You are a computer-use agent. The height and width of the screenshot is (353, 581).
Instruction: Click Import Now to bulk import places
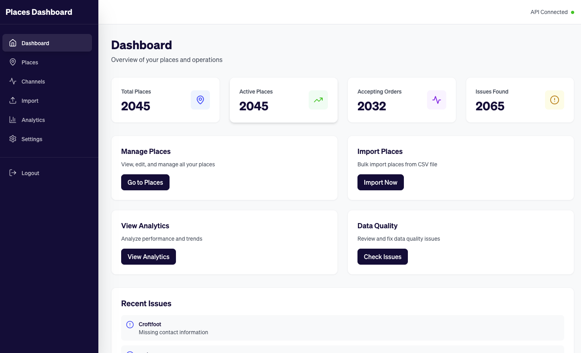[380, 182]
